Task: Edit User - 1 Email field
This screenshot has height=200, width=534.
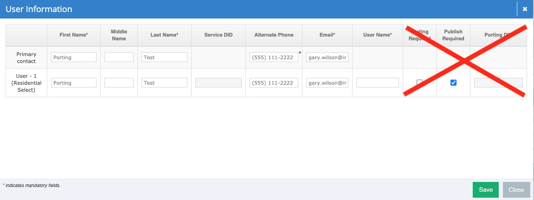Action: tap(327, 83)
